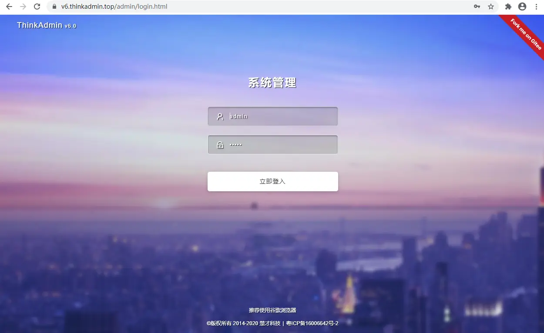Image resolution: width=544 pixels, height=333 pixels.
Task: Bookmark this page with the star
Action: 491,7
